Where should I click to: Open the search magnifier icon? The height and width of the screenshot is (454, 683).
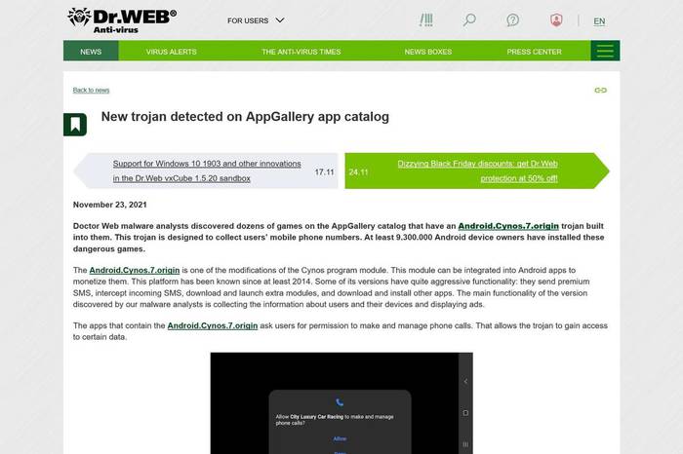pos(469,20)
